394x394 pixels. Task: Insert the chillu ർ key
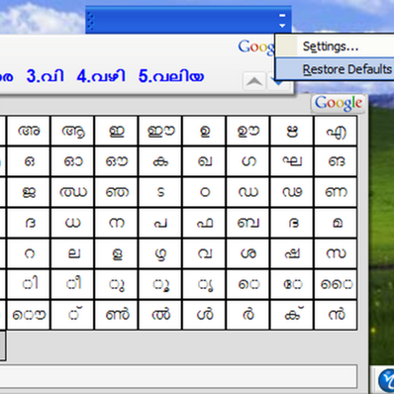248,315
